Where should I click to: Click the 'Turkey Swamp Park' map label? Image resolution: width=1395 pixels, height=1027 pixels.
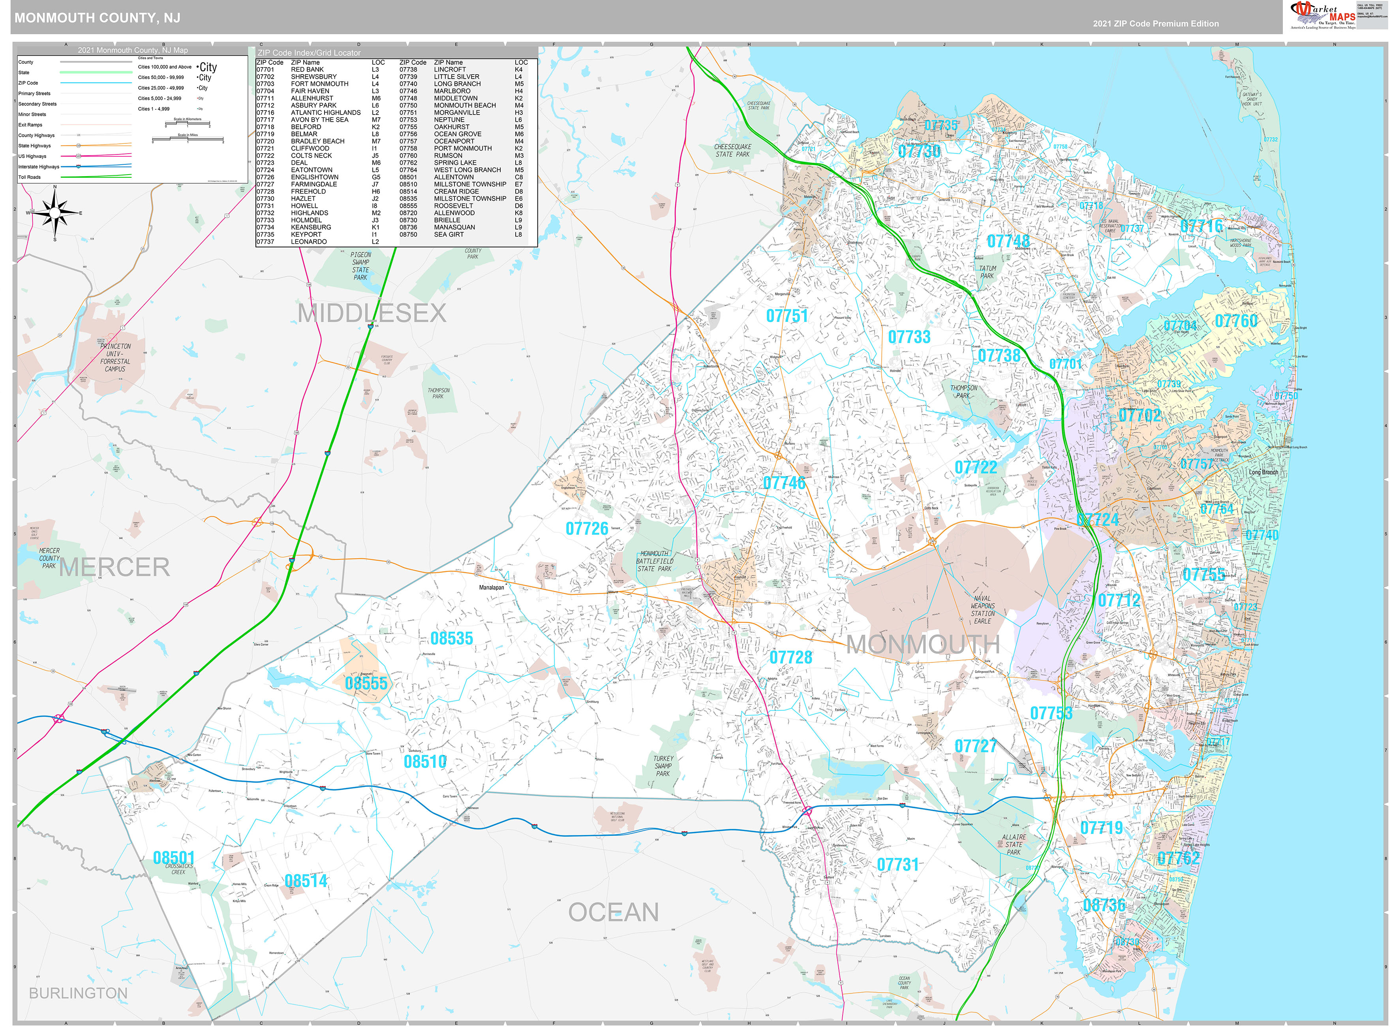coord(663,766)
